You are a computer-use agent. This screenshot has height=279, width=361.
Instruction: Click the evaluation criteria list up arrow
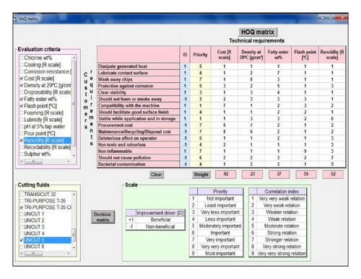pos(74,58)
